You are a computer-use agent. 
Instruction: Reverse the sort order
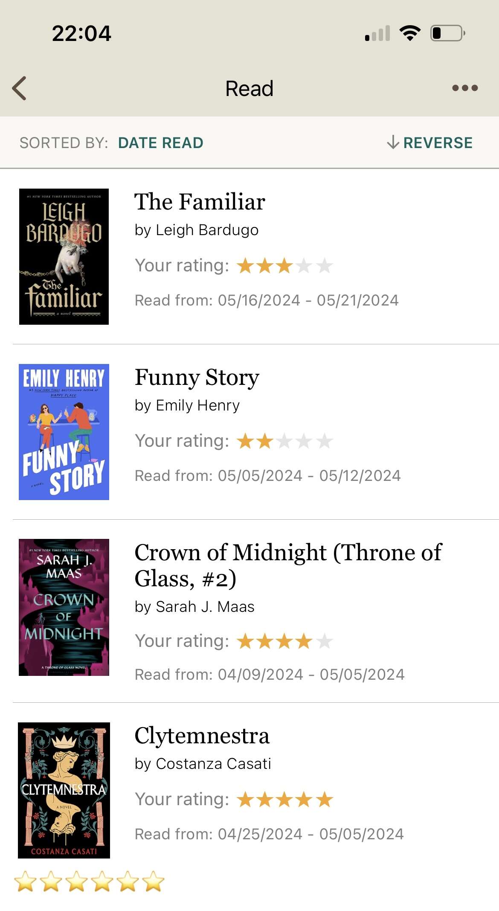tap(438, 143)
